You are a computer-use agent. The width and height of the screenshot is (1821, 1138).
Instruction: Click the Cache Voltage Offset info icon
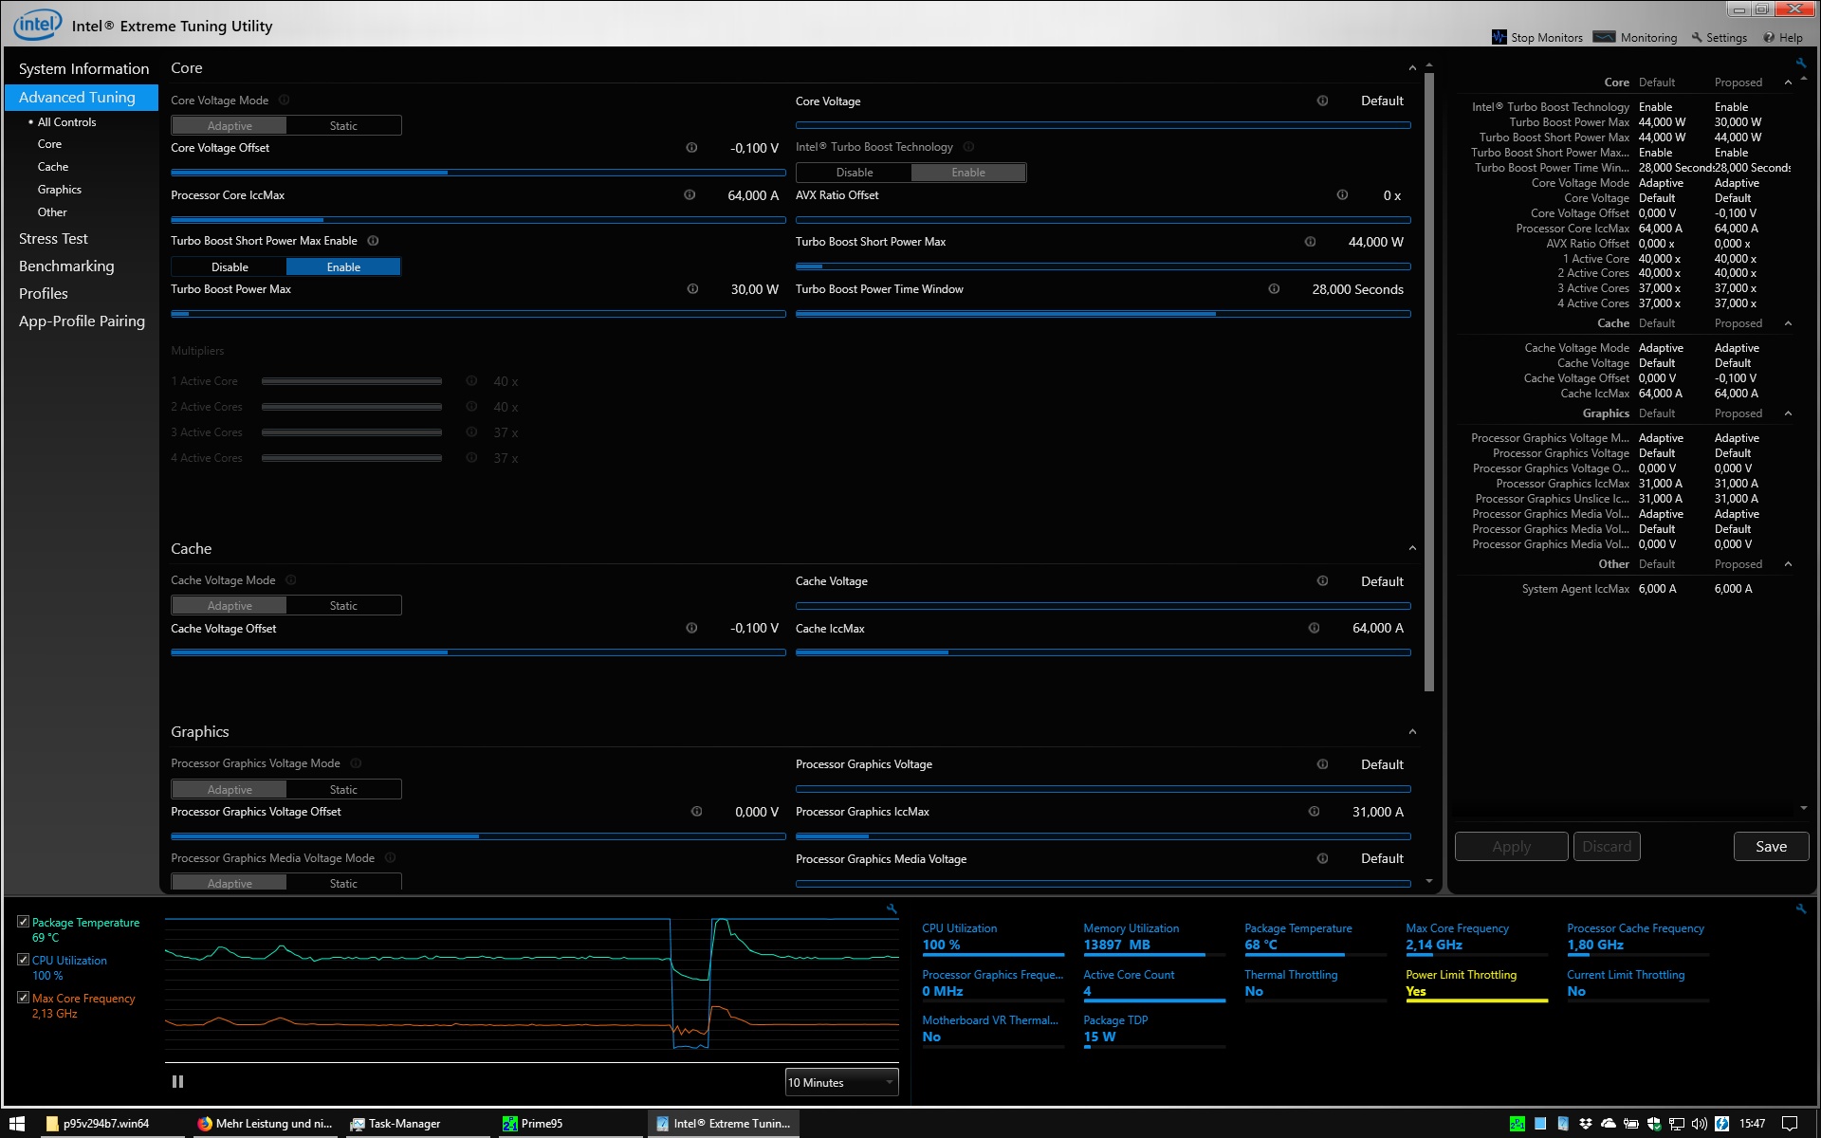[x=691, y=628]
